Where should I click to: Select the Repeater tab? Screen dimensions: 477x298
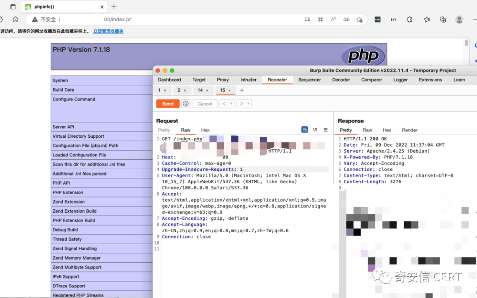coord(277,79)
